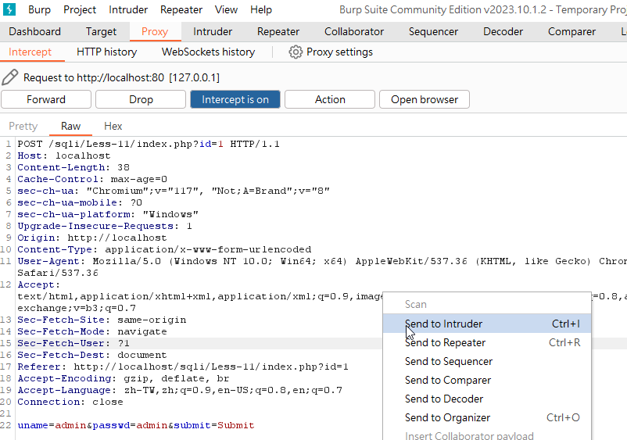The width and height of the screenshot is (627, 440).
Task: Open the View menu
Action: point(226,9)
